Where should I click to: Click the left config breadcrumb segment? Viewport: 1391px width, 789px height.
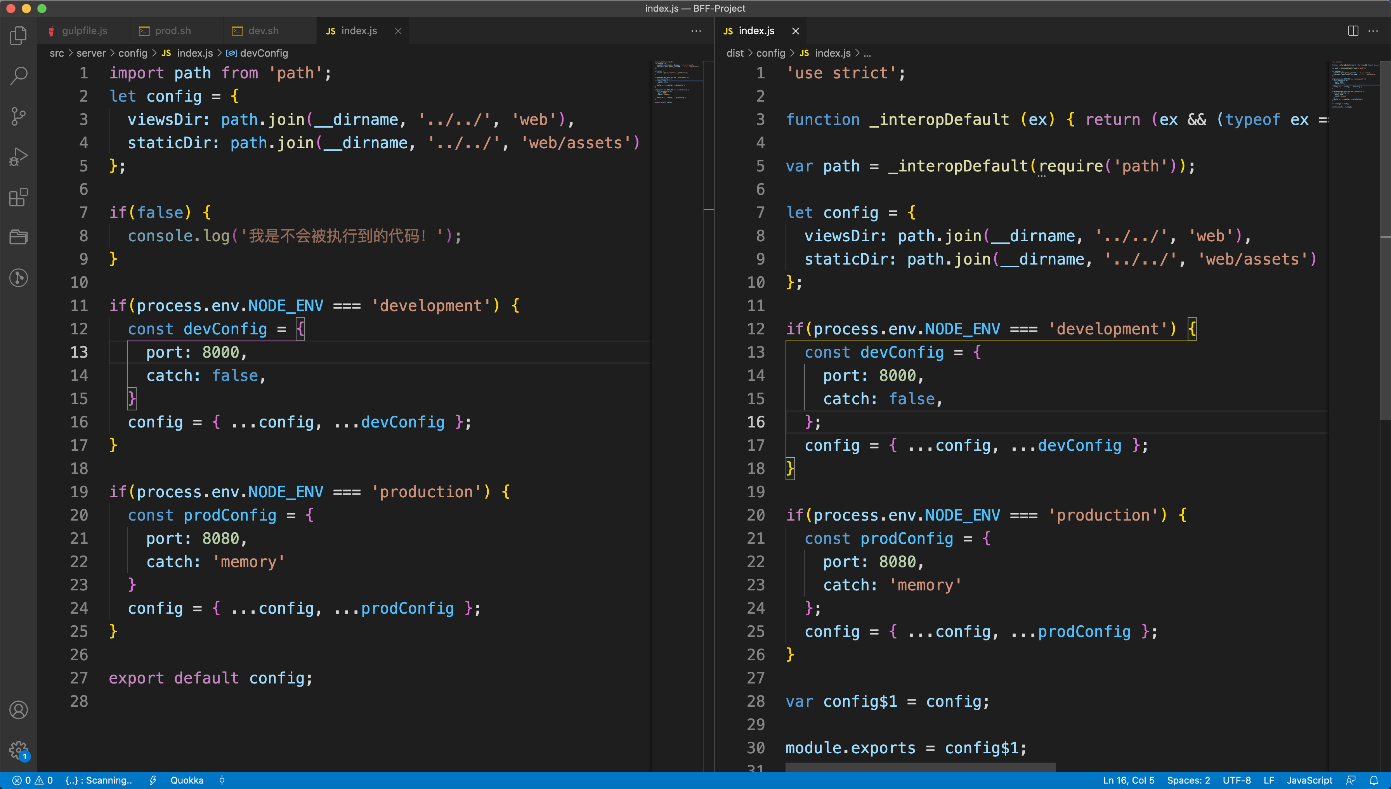(x=133, y=53)
